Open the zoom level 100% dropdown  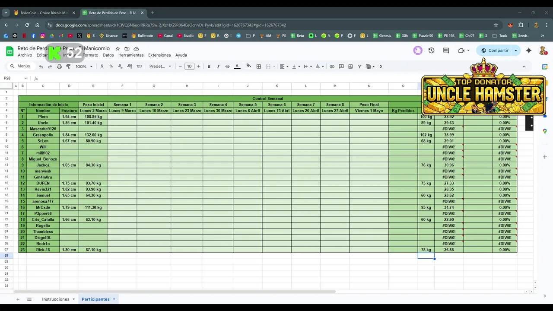84,67
